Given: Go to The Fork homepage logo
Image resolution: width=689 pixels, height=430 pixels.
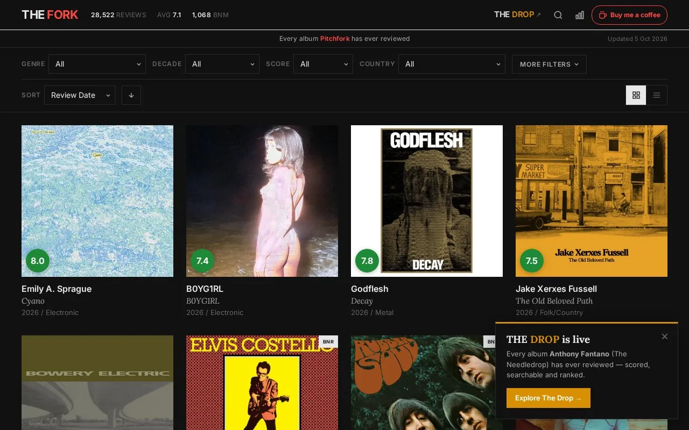Looking at the screenshot, I should [50, 15].
